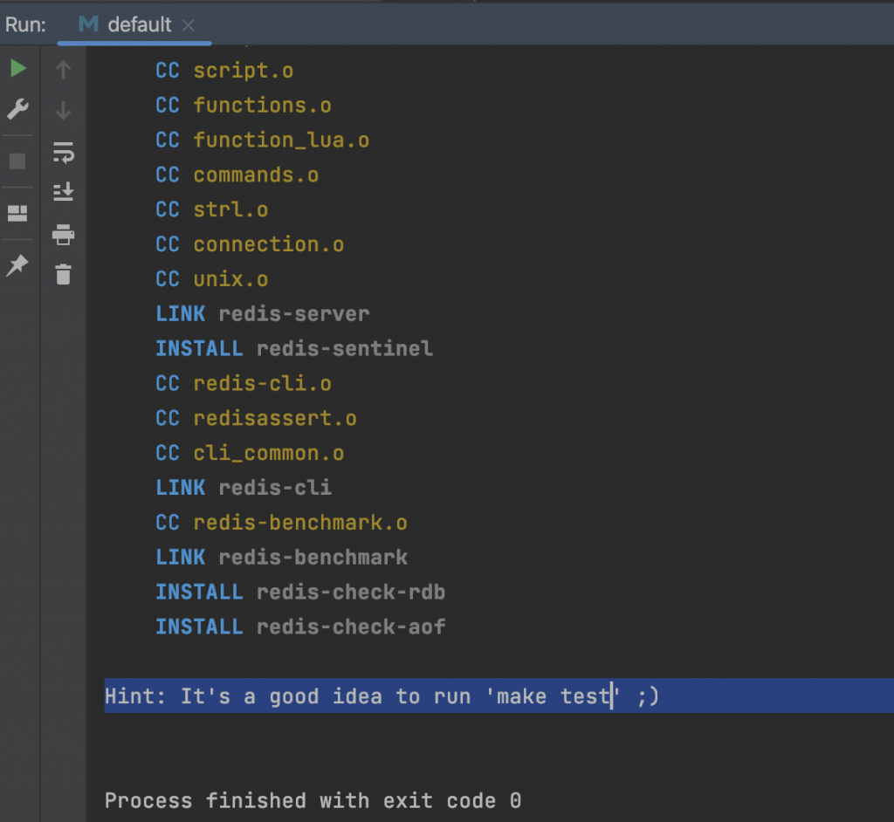Click the Restore Layout icon

point(18,214)
